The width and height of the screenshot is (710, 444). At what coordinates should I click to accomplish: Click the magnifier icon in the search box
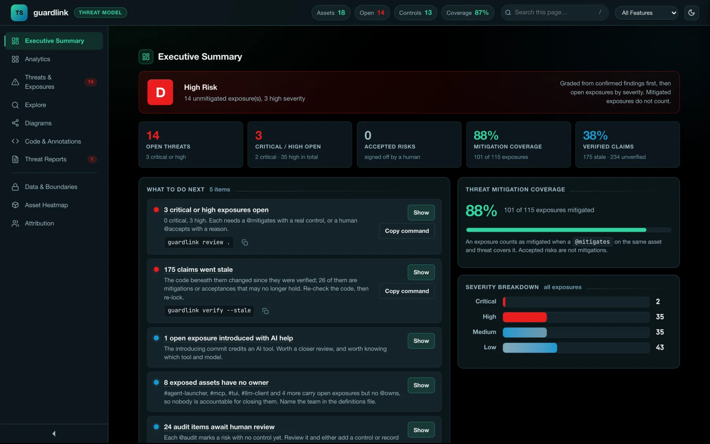click(508, 13)
